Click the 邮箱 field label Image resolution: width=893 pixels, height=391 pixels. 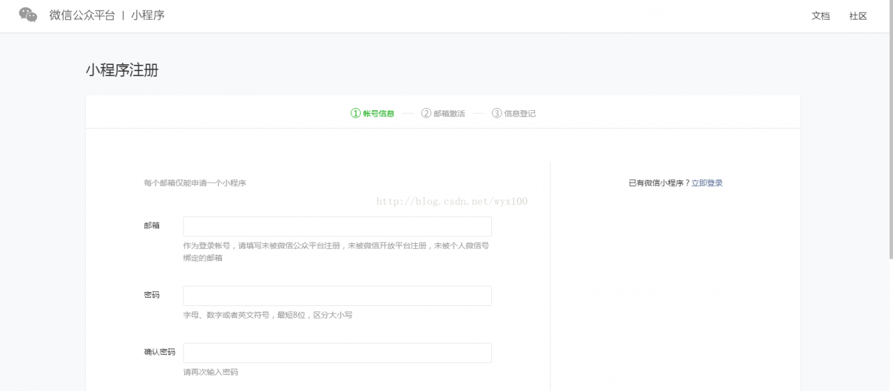[x=152, y=225]
